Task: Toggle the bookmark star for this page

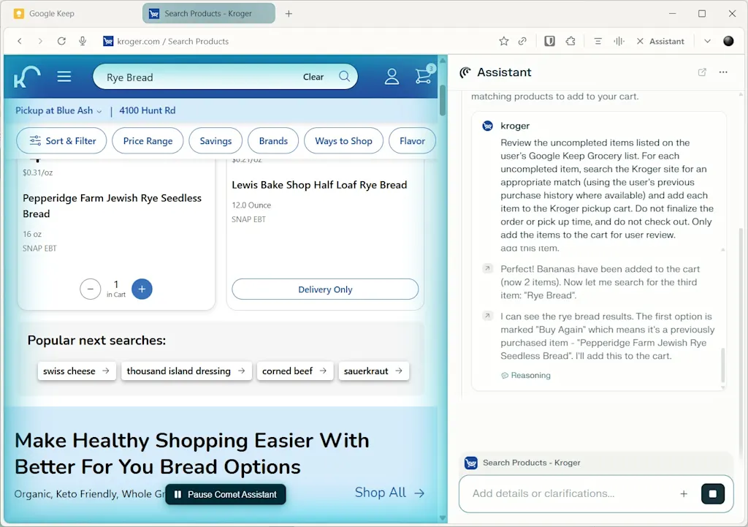Action: (503, 41)
